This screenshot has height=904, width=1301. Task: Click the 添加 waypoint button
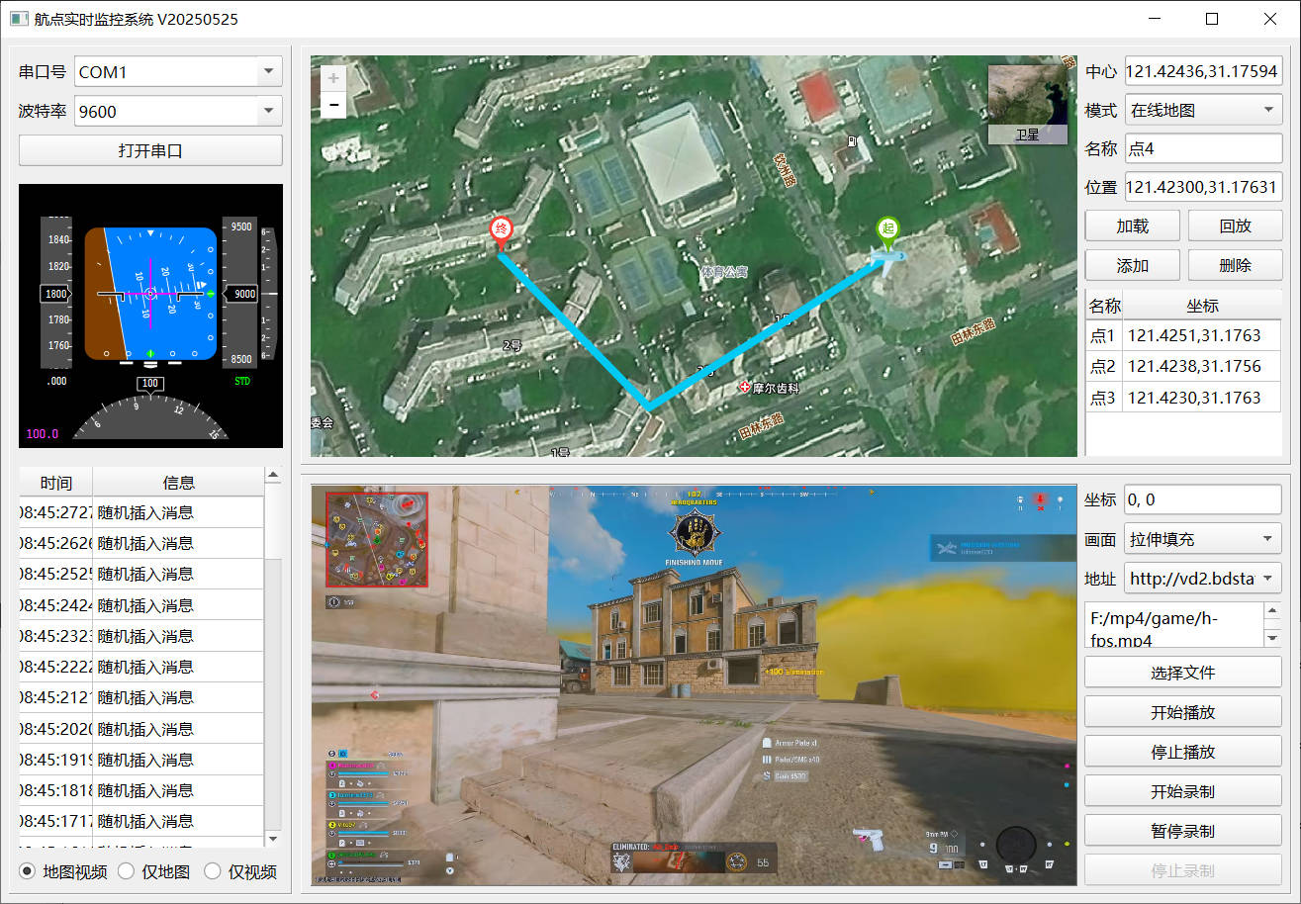point(1133,265)
